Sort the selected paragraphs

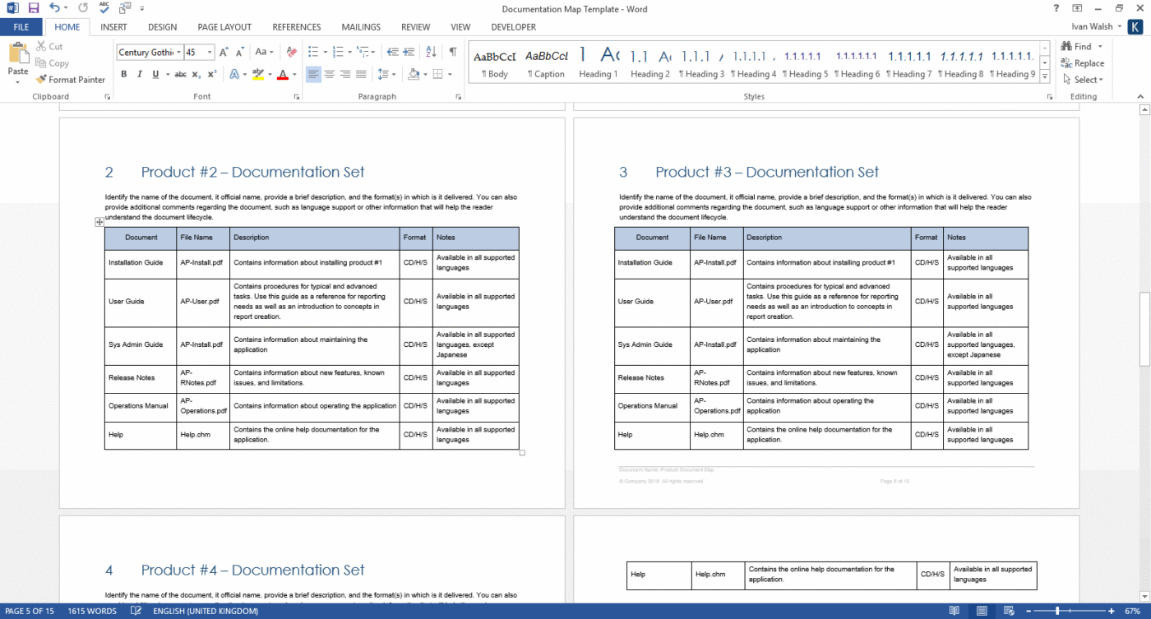tap(430, 52)
